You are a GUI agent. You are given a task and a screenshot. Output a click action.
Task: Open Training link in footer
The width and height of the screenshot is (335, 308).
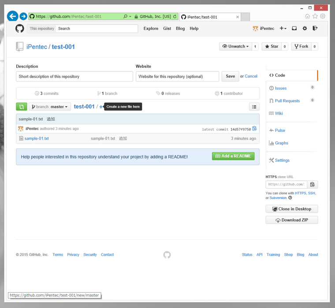[x=273, y=255]
